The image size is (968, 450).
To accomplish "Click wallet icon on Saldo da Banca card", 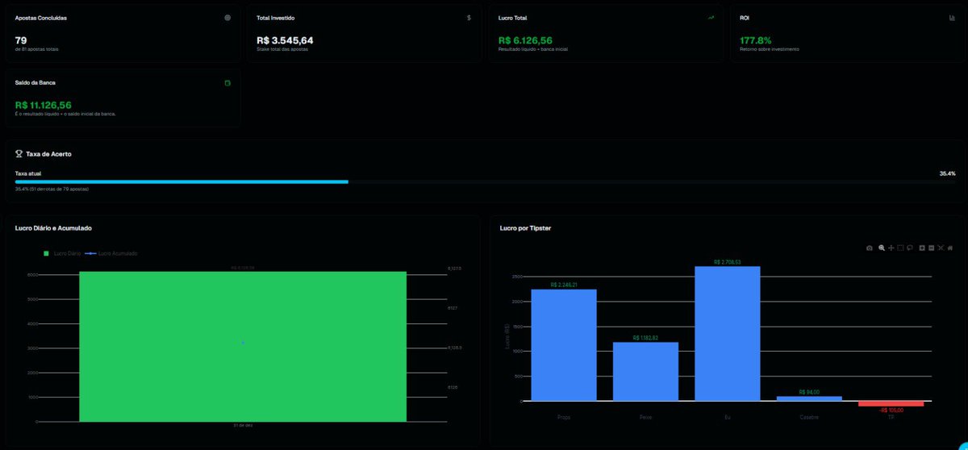I will tap(227, 82).
